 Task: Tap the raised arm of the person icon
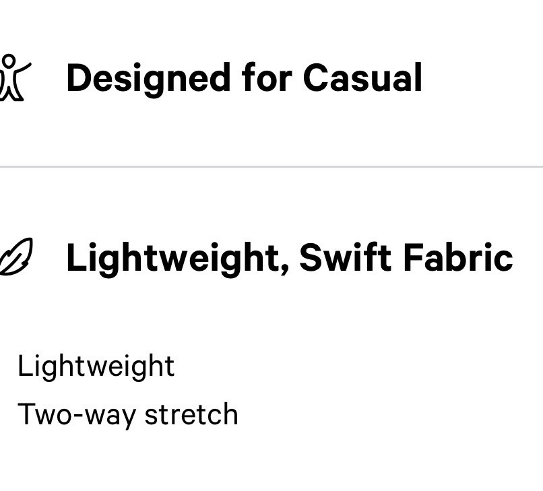coord(24,67)
